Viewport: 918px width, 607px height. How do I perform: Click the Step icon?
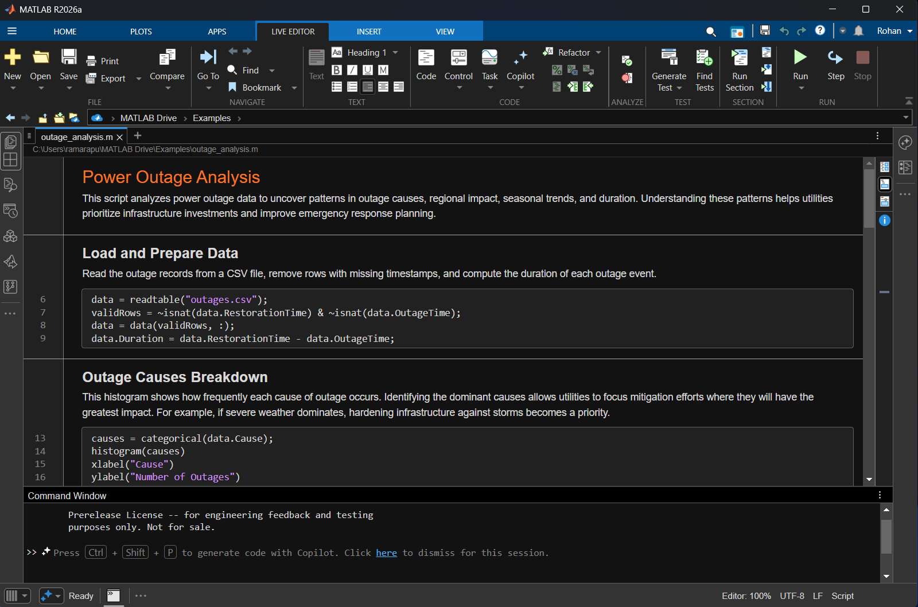coord(835,58)
